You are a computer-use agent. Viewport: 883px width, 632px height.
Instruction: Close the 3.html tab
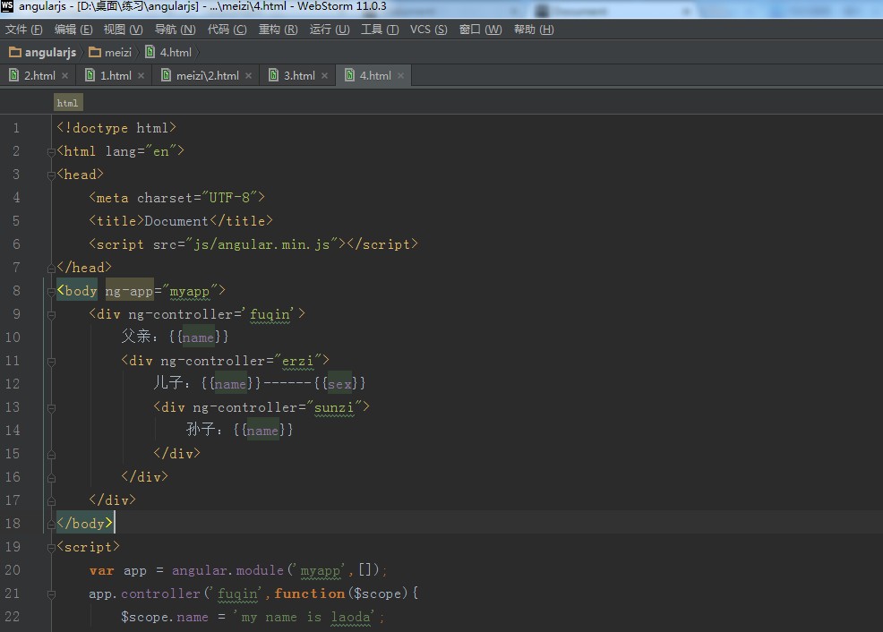(x=324, y=75)
